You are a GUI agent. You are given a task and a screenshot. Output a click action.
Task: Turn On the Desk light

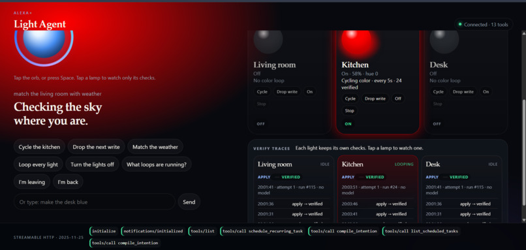point(486,91)
